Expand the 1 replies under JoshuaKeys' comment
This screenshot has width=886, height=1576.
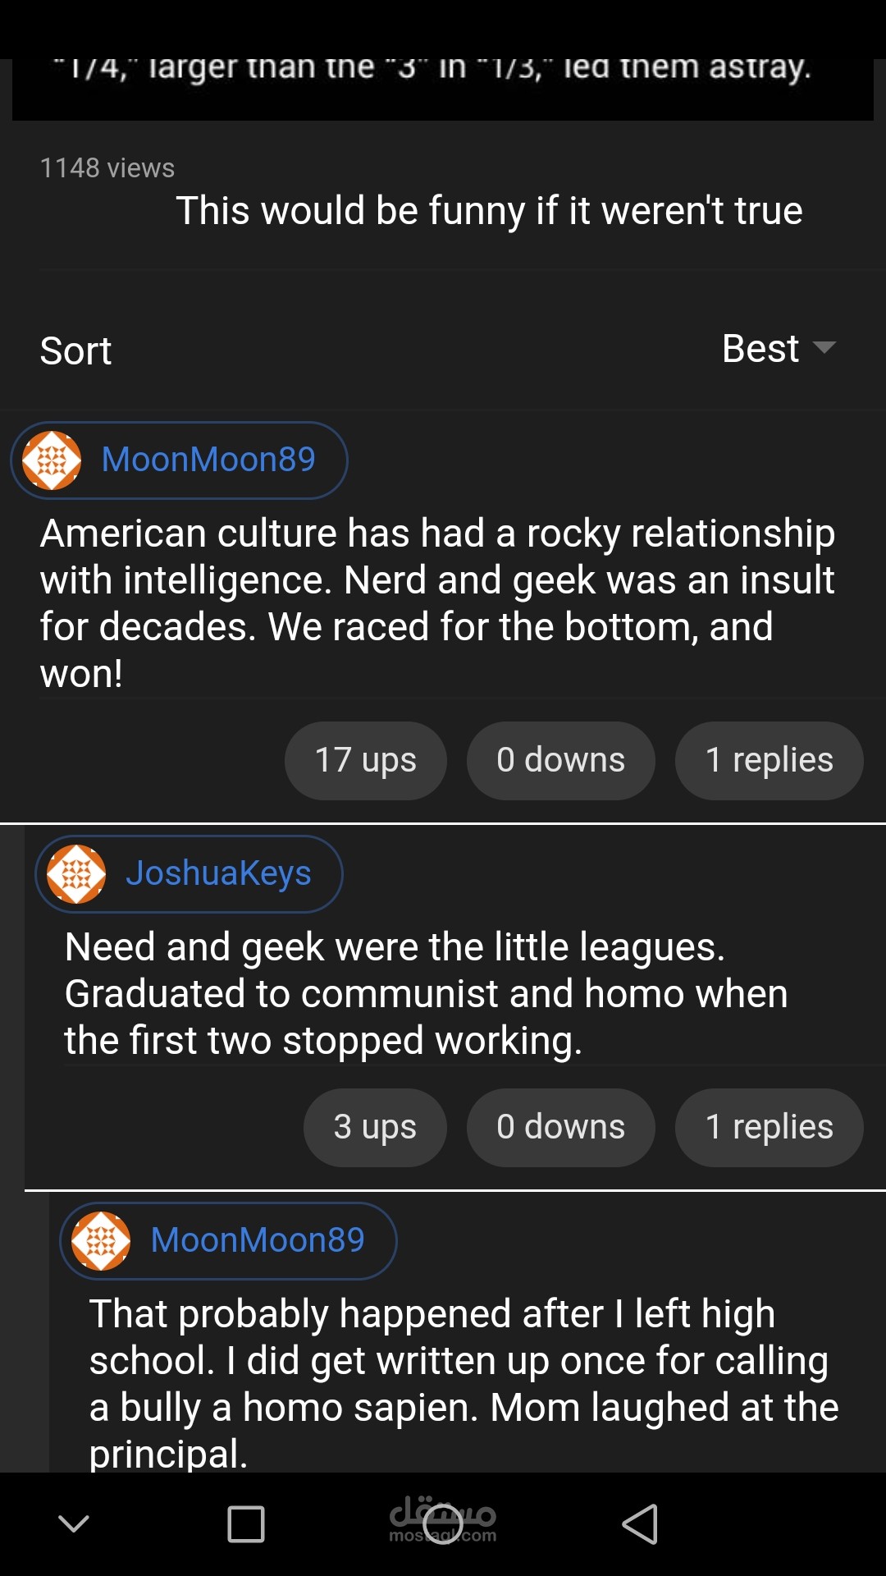tap(769, 1127)
